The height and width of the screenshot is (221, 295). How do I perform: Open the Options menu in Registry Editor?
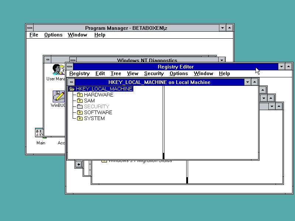[179, 73]
